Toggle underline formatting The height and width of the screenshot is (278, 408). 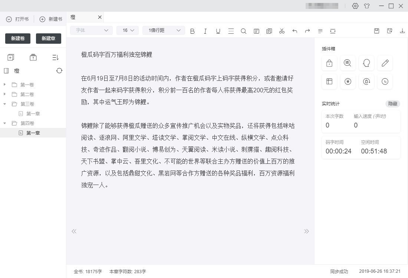point(218,31)
